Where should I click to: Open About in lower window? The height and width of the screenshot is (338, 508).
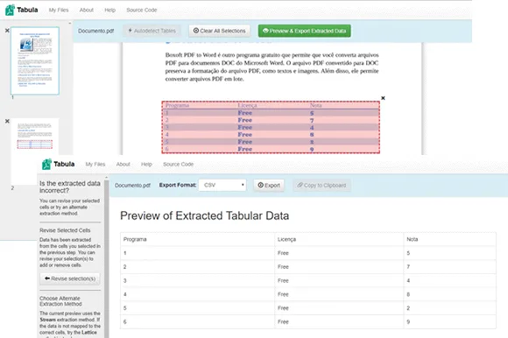click(x=123, y=164)
